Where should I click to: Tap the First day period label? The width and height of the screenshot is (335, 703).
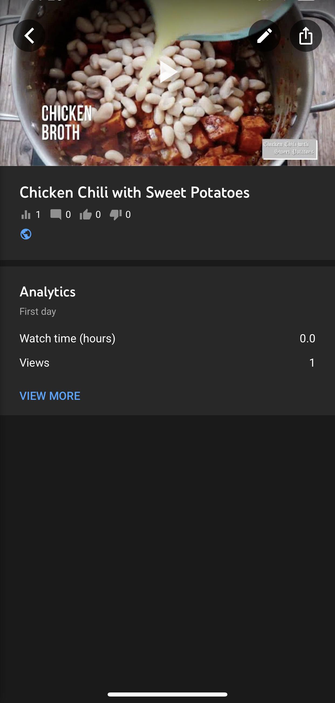click(x=38, y=311)
